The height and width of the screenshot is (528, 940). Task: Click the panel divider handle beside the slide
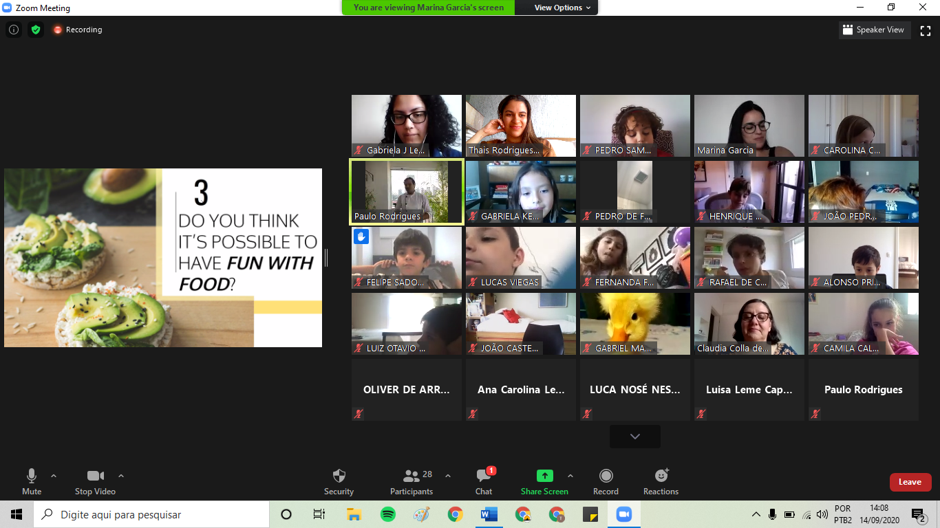pos(326,258)
